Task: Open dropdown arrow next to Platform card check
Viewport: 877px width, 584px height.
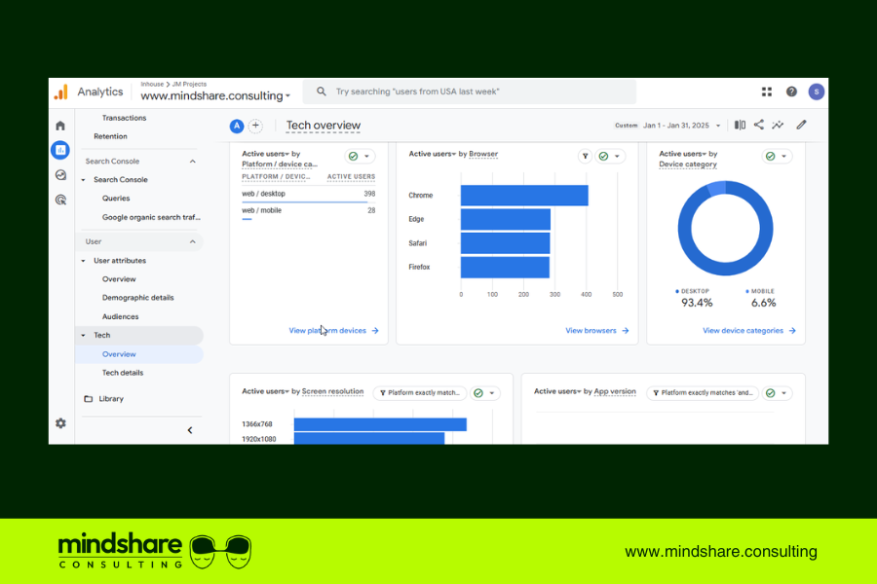Action: pos(367,156)
